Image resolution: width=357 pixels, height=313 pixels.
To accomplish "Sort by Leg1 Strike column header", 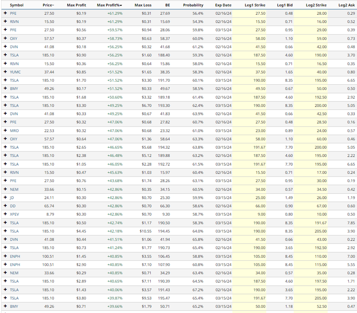I will 255,5.
